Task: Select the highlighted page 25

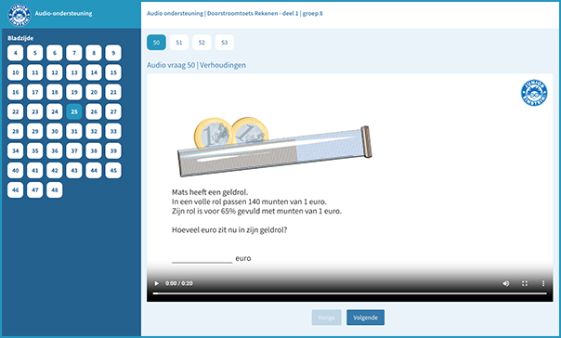Action: click(74, 111)
